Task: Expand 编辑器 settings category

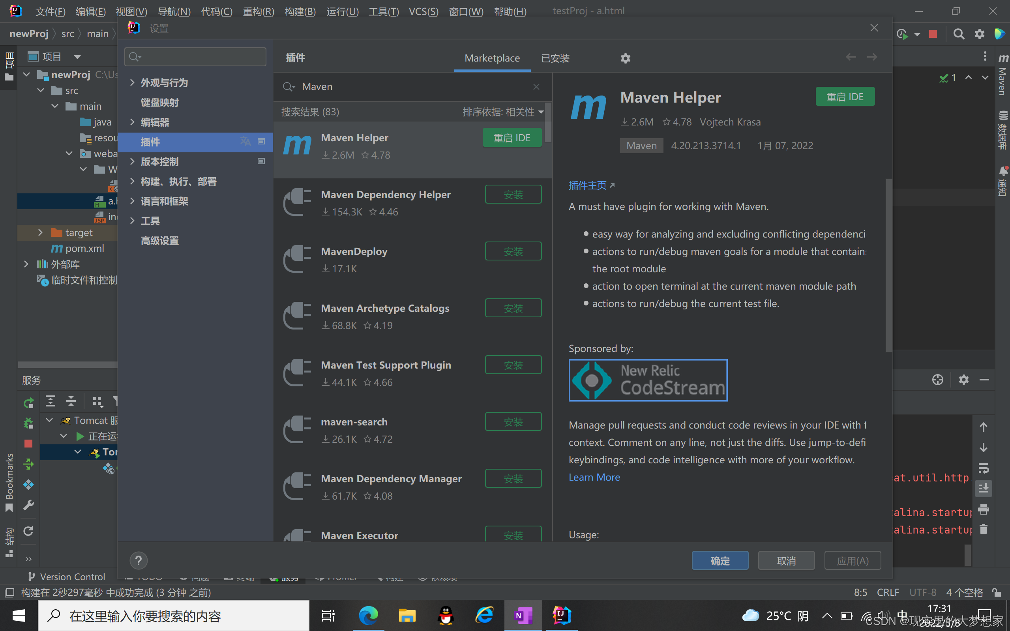Action: tap(132, 122)
